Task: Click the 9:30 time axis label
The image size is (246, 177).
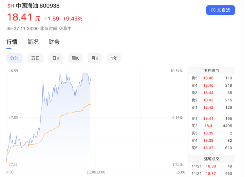Action: pos(10,172)
